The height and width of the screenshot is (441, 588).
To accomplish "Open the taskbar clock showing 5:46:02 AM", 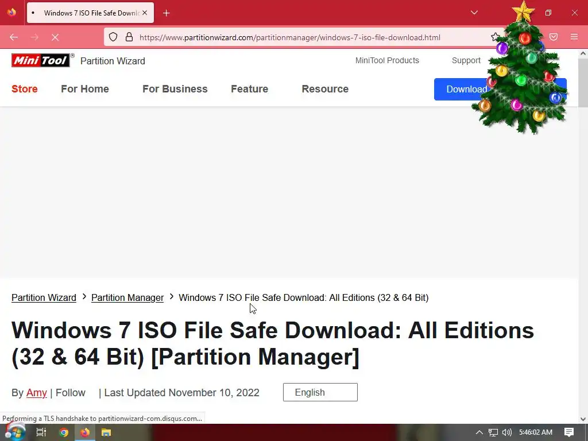I will pyautogui.click(x=536, y=432).
